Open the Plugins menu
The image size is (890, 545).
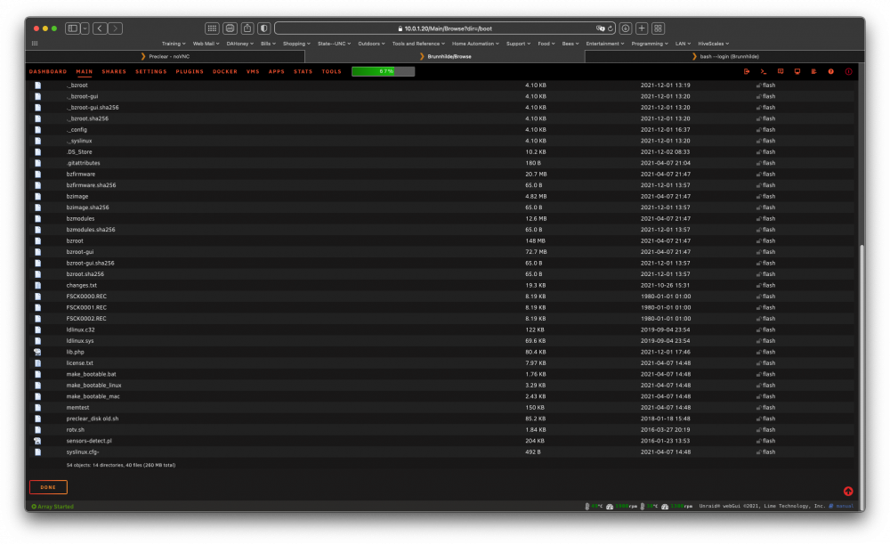190,71
